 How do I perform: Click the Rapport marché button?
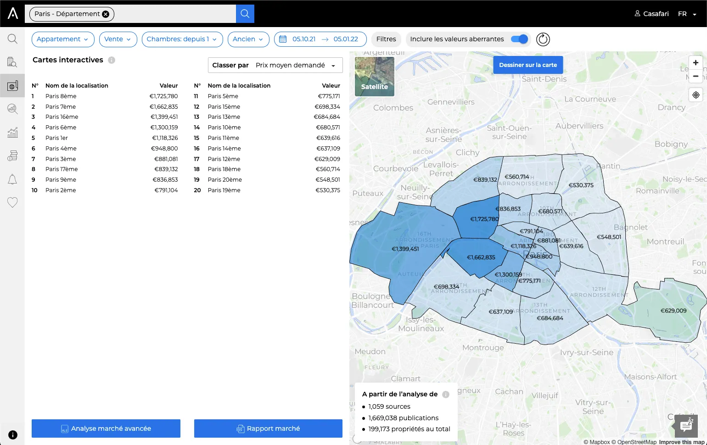[x=268, y=428]
